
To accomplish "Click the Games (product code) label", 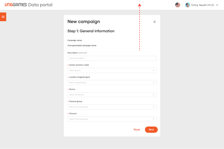I will tap(79, 65).
